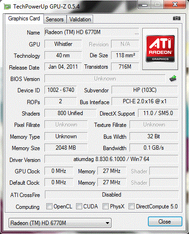Click the ROPs value 2
189x234 pixels.
60,101
